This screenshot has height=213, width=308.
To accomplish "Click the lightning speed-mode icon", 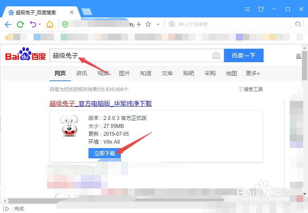I will point(139,24).
